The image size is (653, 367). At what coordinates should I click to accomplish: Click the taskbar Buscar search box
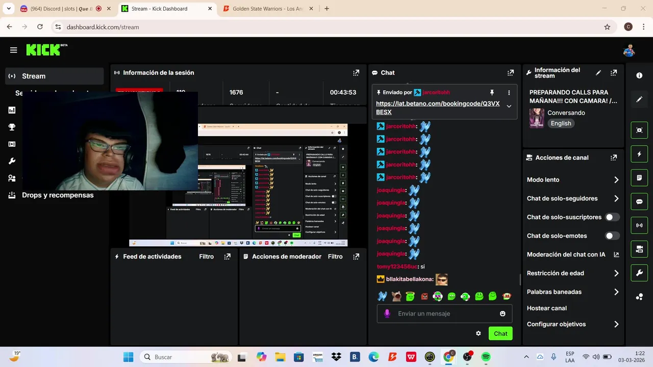(x=186, y=357)
